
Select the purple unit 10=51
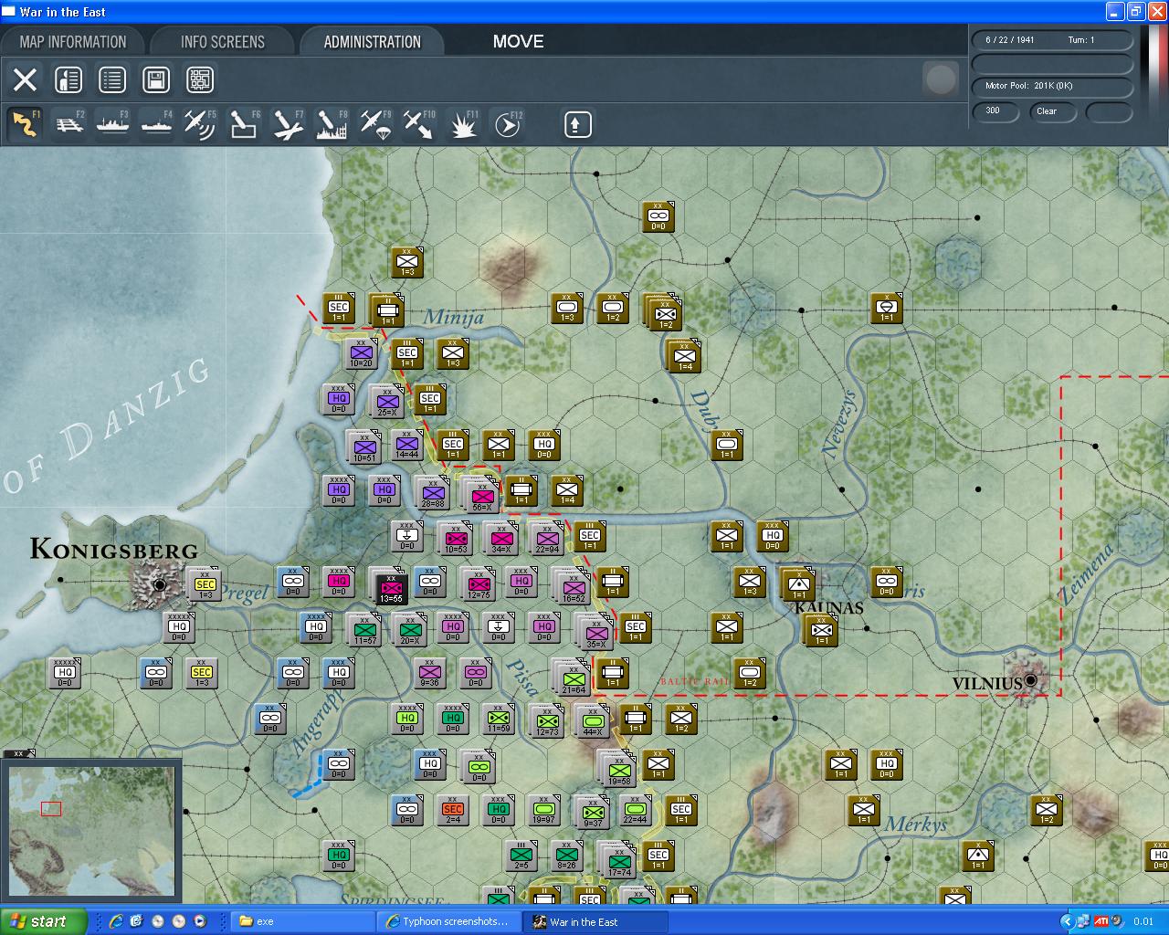[x=363, y=448]
